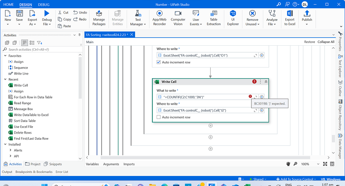This screenshot has width=345, height=186.
Task: Click the Save icon in ribbon
Action: [x=19, y=13]
